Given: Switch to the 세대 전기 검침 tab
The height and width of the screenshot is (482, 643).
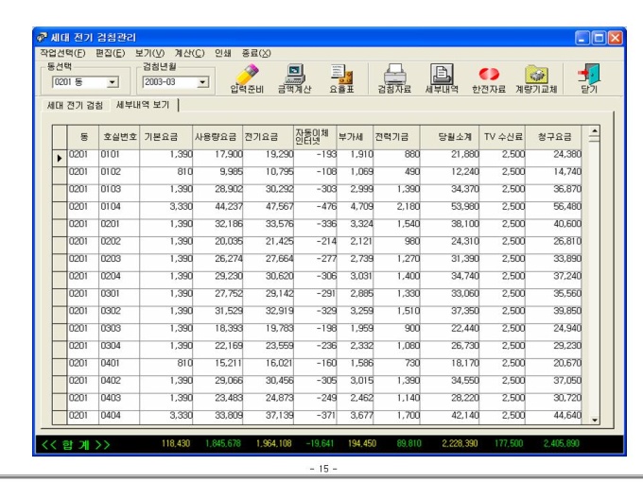Looking at the screenshot, I should tap(76, 104).
